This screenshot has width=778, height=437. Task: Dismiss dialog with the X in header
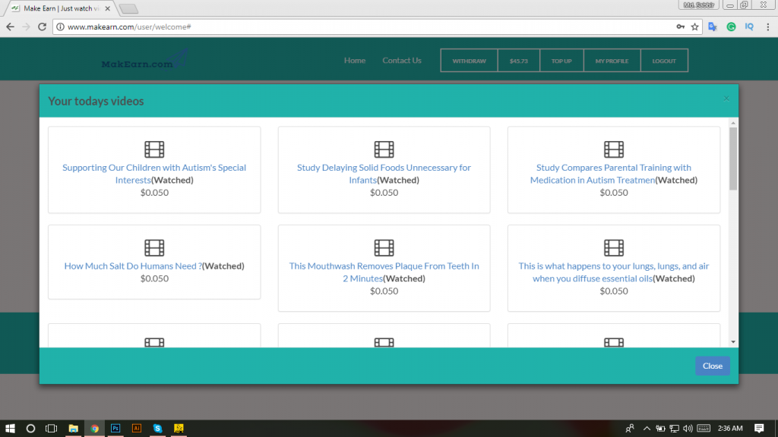[726, 99]
